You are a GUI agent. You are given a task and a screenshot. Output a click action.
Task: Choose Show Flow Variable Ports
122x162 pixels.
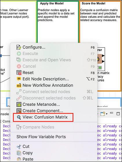tap(41, 137)
